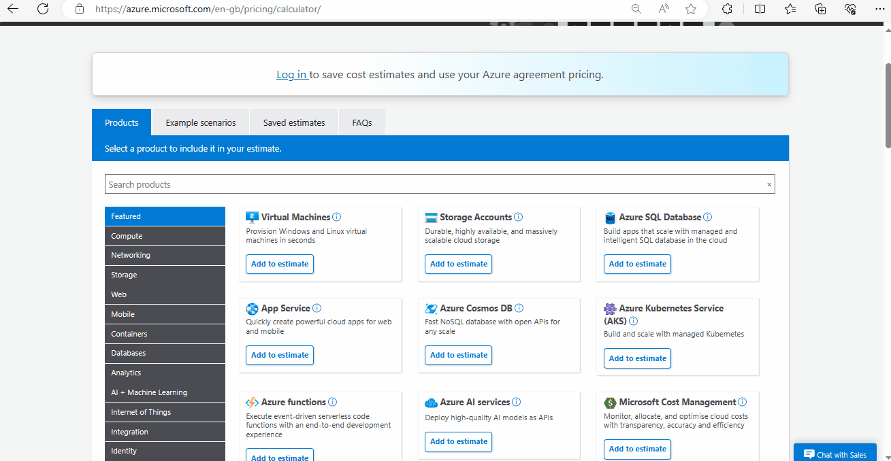Add Storage Accounts to estimate
The width and height of the screenshot is (891, 461).
(x=459, y=264)
